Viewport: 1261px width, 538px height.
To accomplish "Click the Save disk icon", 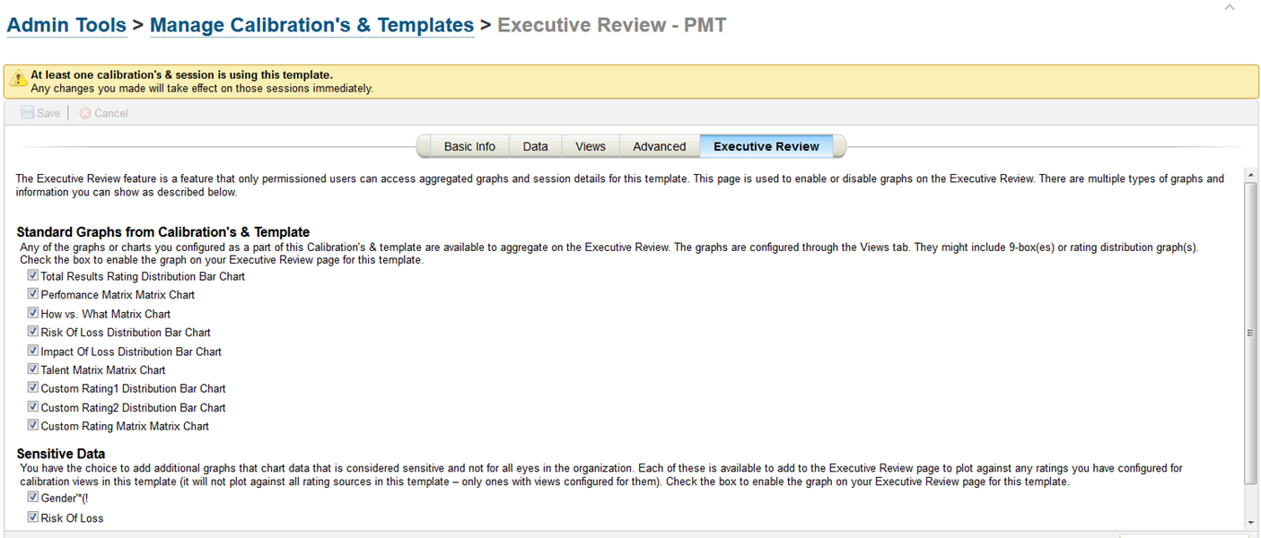I will [x=28, y=113].
